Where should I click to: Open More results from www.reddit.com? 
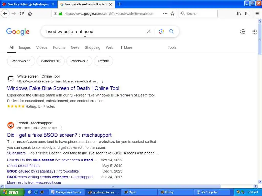[34, 182]
